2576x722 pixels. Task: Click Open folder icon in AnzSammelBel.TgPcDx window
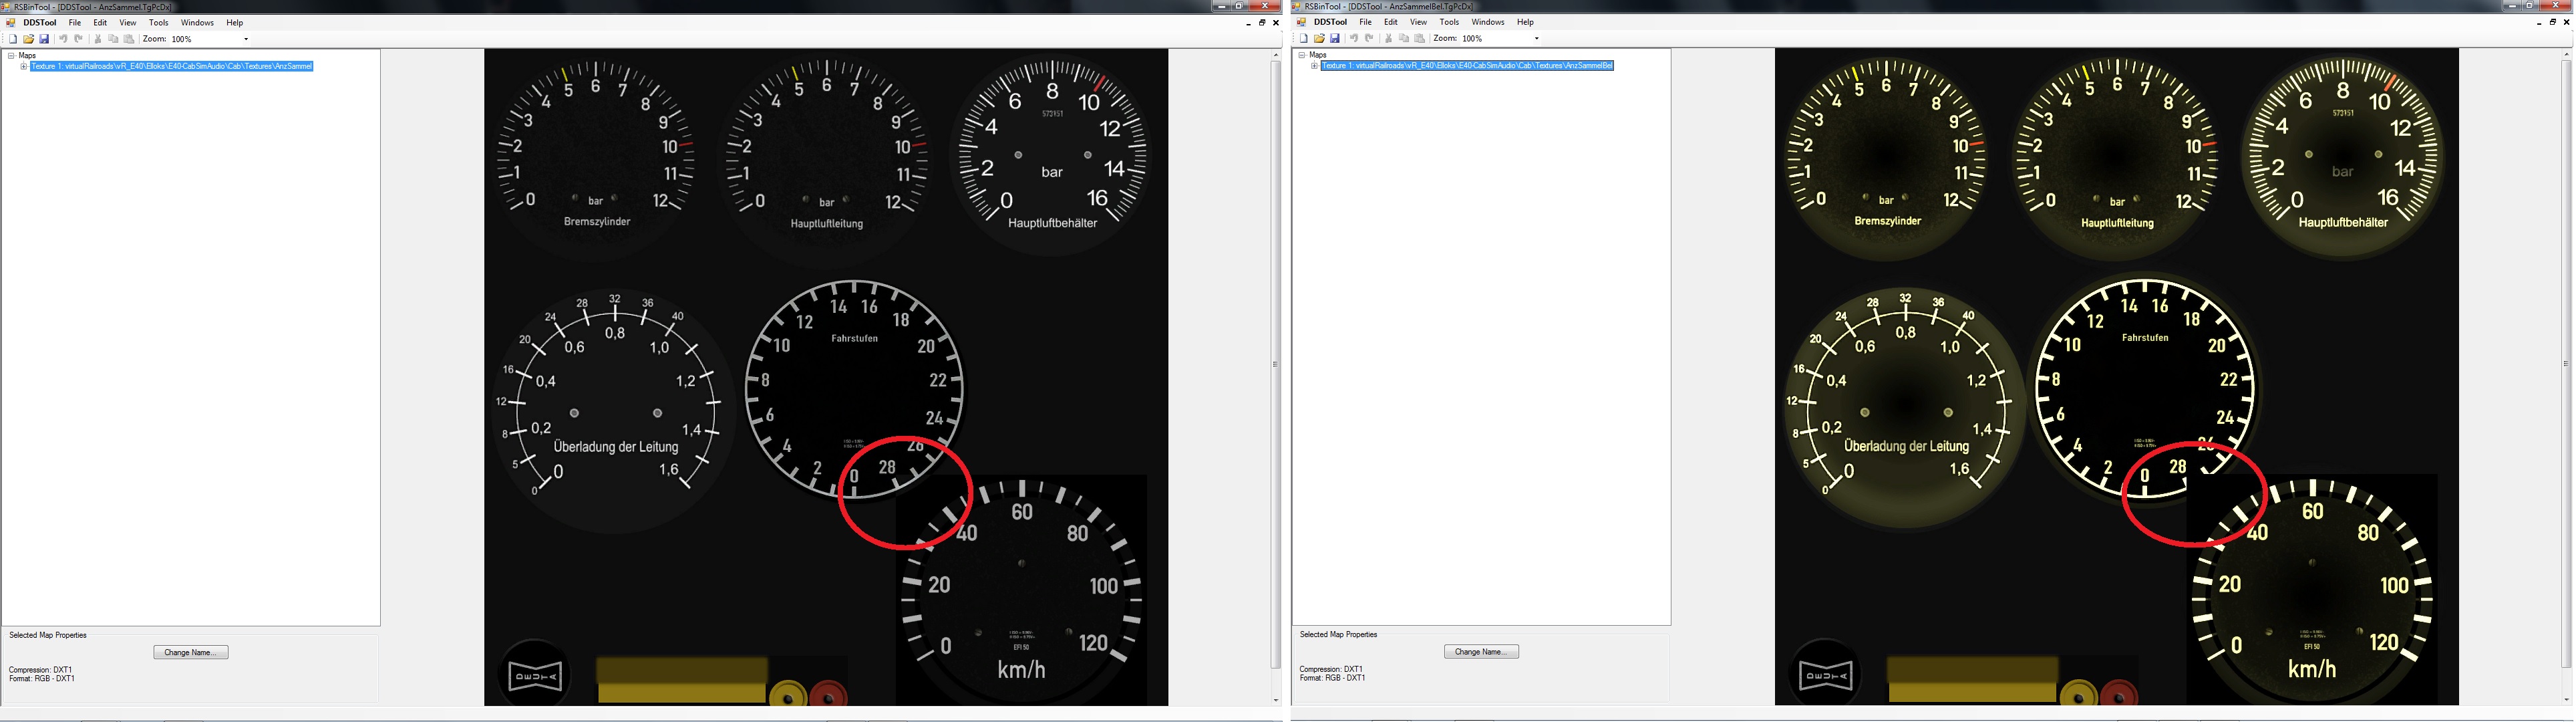pos(1320,38)
